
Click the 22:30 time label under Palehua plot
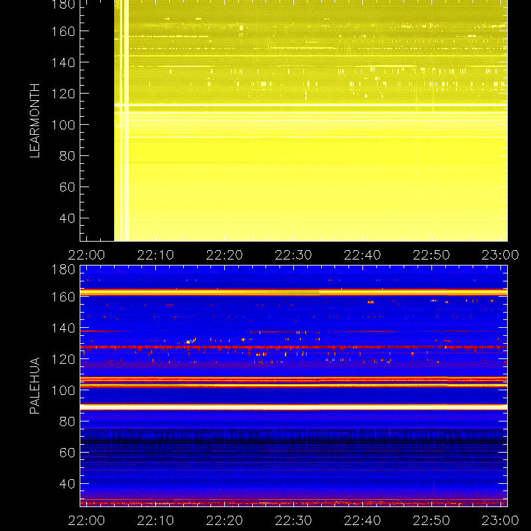[x=293, y=520]
